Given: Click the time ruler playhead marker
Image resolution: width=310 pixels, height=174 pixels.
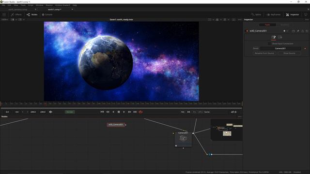Looking at the screenshot, I should click(45, 103).
